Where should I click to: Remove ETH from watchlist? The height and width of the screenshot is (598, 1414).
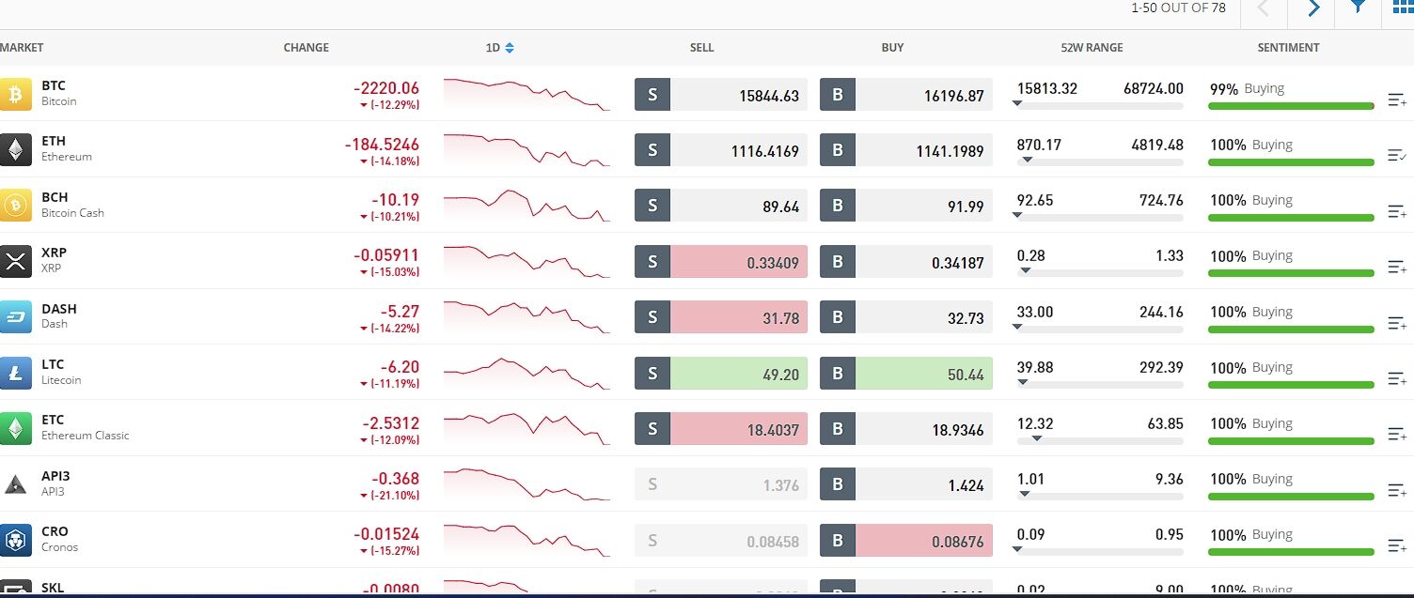pyautogui.click(x=1397, y=155)
